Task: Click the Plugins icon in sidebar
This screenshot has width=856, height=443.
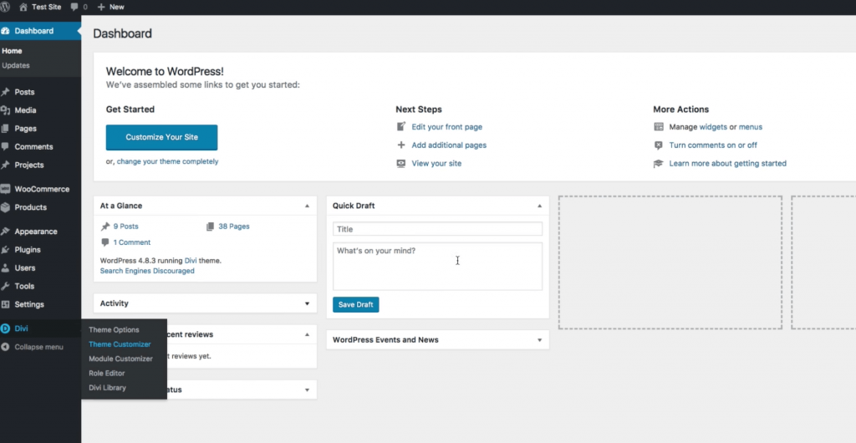Action: pyautogui.click(x=6, y=250)
